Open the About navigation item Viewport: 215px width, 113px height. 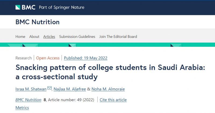(34, 37)
